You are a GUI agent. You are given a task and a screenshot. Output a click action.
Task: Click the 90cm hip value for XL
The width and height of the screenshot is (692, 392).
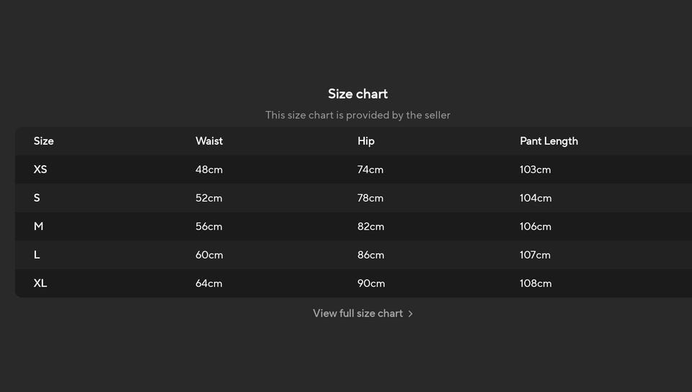[371, 283]
